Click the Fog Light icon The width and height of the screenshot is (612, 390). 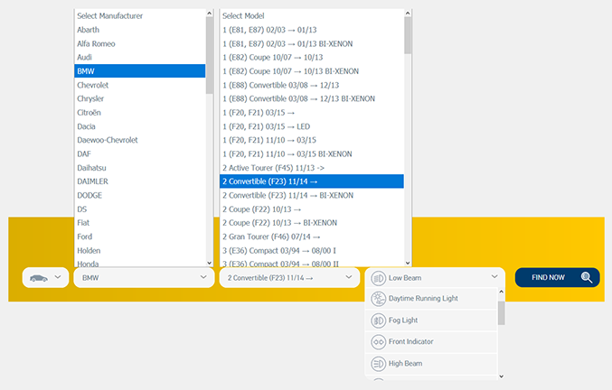(x=378, y=320)
